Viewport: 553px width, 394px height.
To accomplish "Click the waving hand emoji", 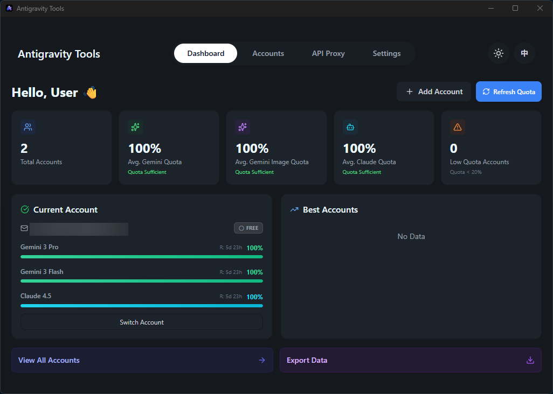I will (91, 93).
